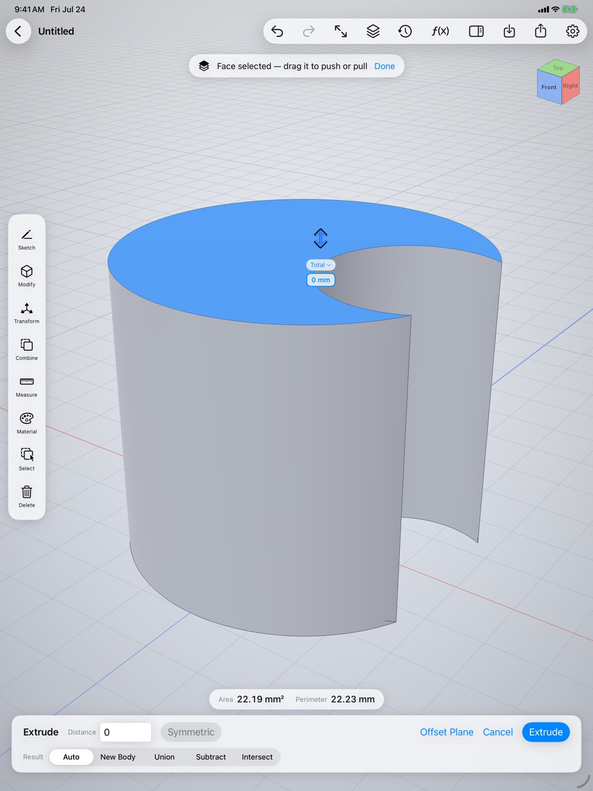Click the Right face of view cube
Viewport: 593px width, 791px height.
click(570, 86)
